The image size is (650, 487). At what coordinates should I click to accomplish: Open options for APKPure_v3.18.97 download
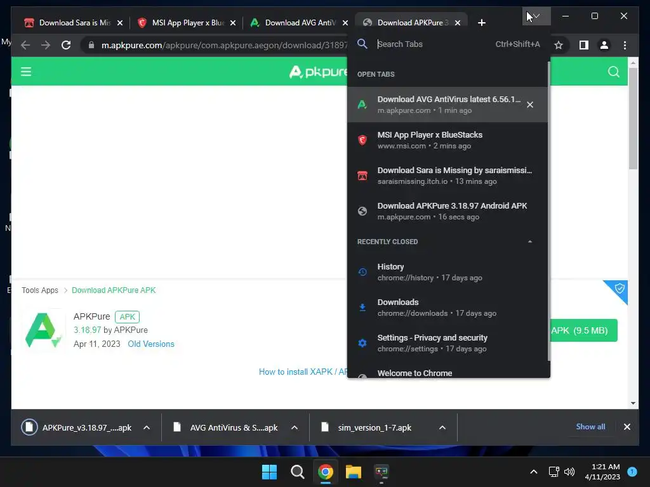point(147,428)
